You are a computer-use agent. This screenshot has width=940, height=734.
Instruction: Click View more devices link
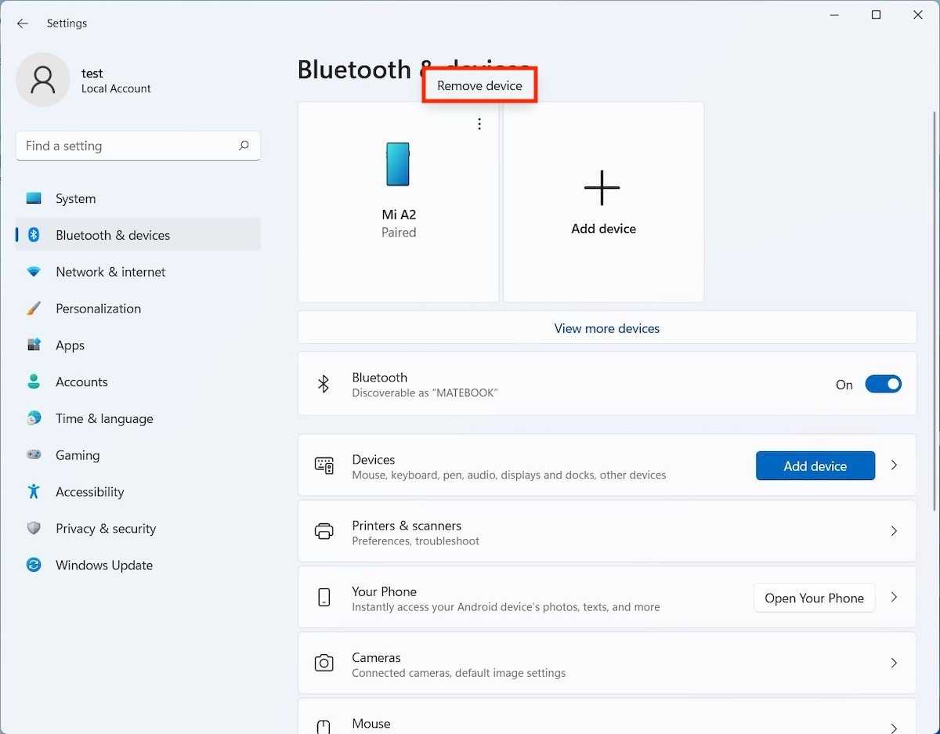pos(606,328)
